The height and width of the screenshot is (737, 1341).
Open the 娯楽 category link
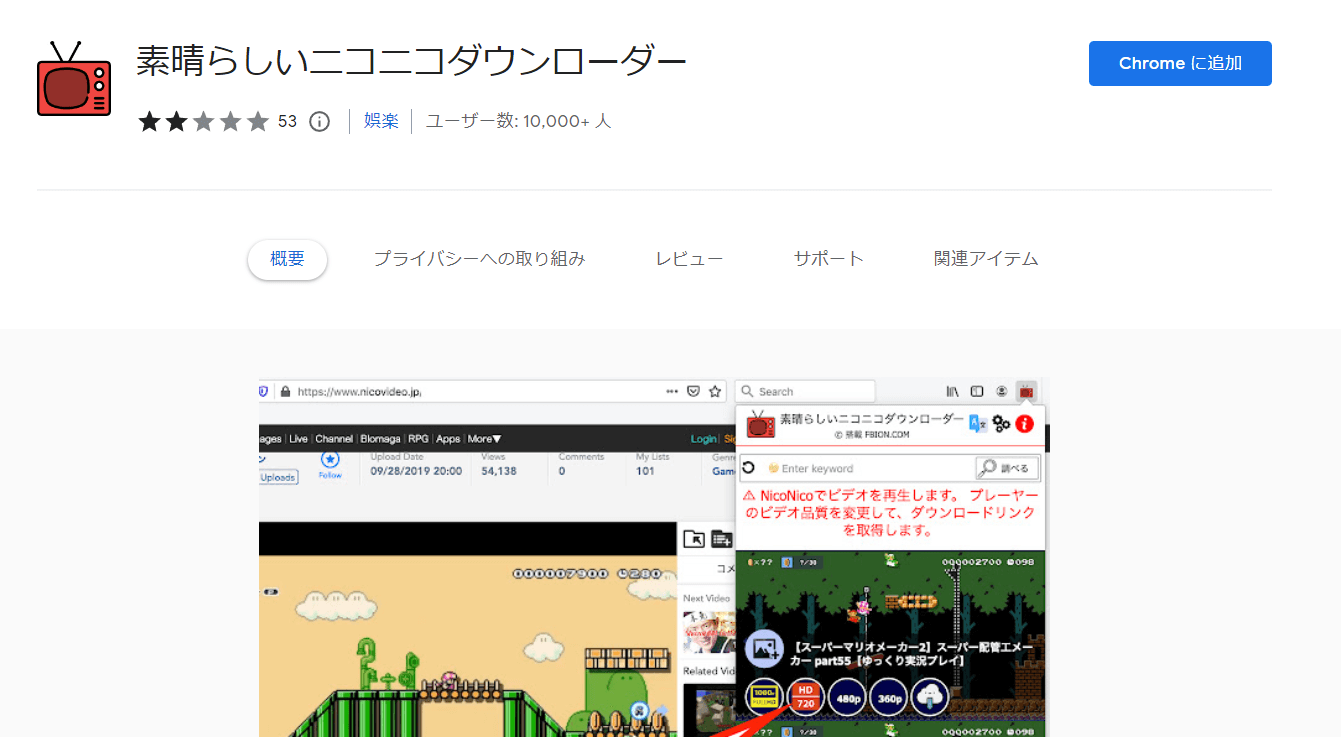point(381,122)
